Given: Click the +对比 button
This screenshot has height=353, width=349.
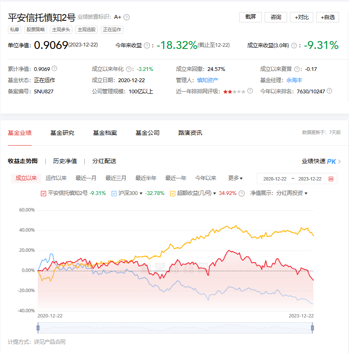Looking at the screenshot, I should [302, 17].
